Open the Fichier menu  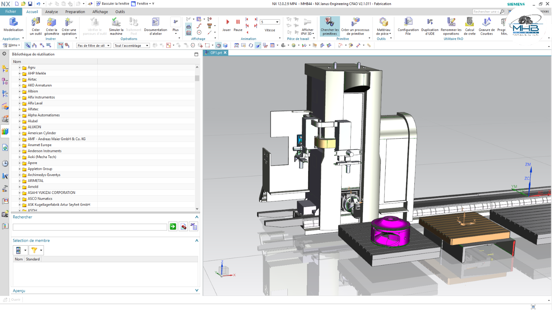pyautogui.click(x=11, y=12)
